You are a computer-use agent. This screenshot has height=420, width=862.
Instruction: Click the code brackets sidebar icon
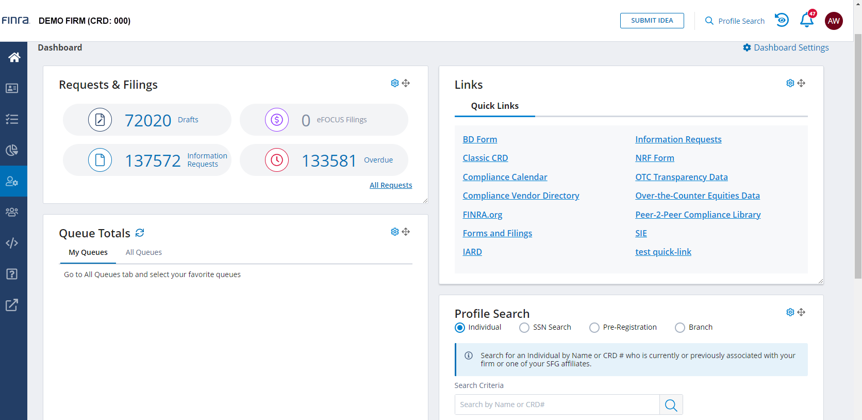[x=12, y=243]
